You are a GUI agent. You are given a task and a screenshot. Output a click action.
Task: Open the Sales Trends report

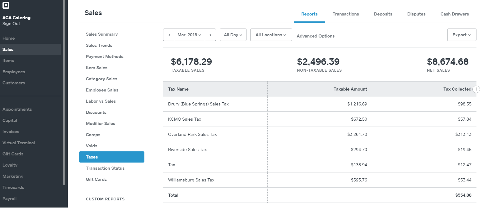pos(99,45)
